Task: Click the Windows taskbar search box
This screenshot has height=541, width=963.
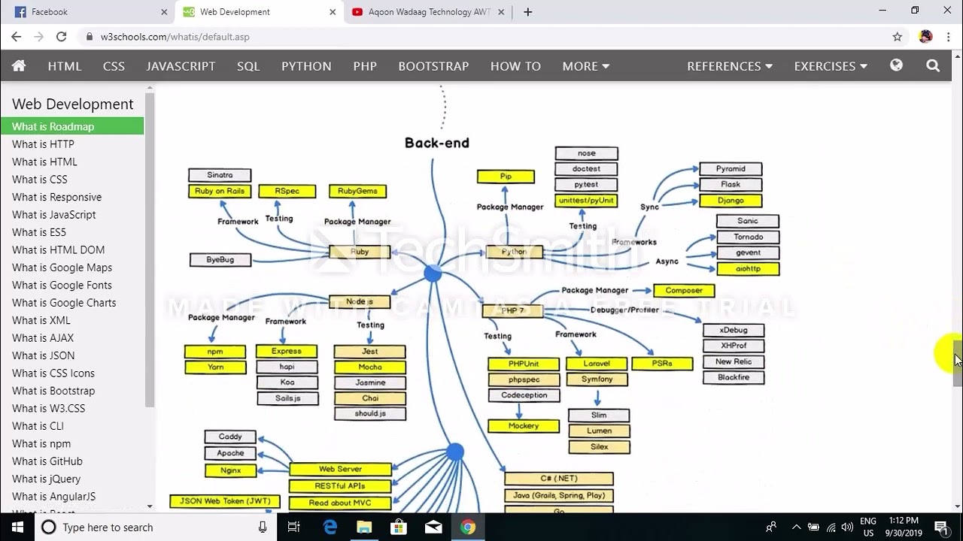Action: [156, 527]
